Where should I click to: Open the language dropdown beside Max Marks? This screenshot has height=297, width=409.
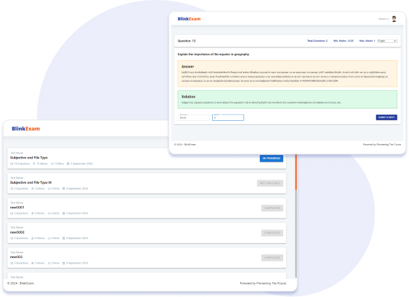[387, 41]
